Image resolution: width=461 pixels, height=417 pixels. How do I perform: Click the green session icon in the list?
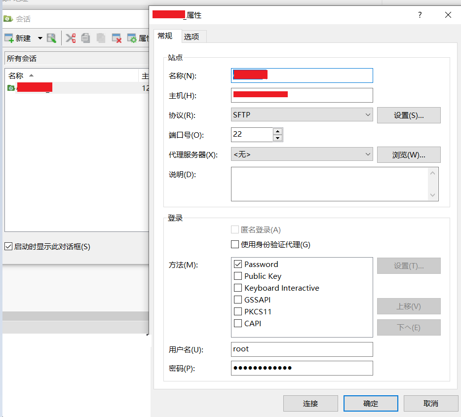(x=11, y=87)
